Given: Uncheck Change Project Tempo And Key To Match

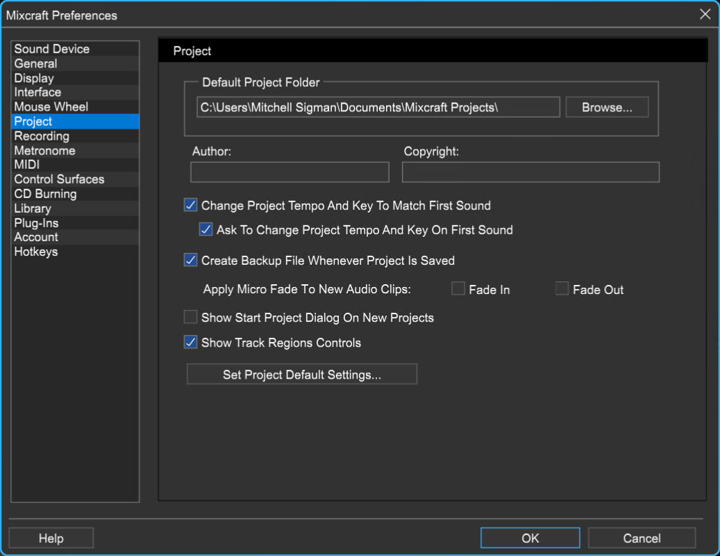Looking at the screenshot, I should coord(190,205).
